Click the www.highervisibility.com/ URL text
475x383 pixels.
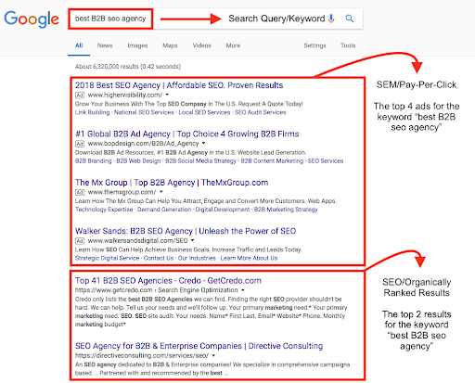(x=125, y=95)
